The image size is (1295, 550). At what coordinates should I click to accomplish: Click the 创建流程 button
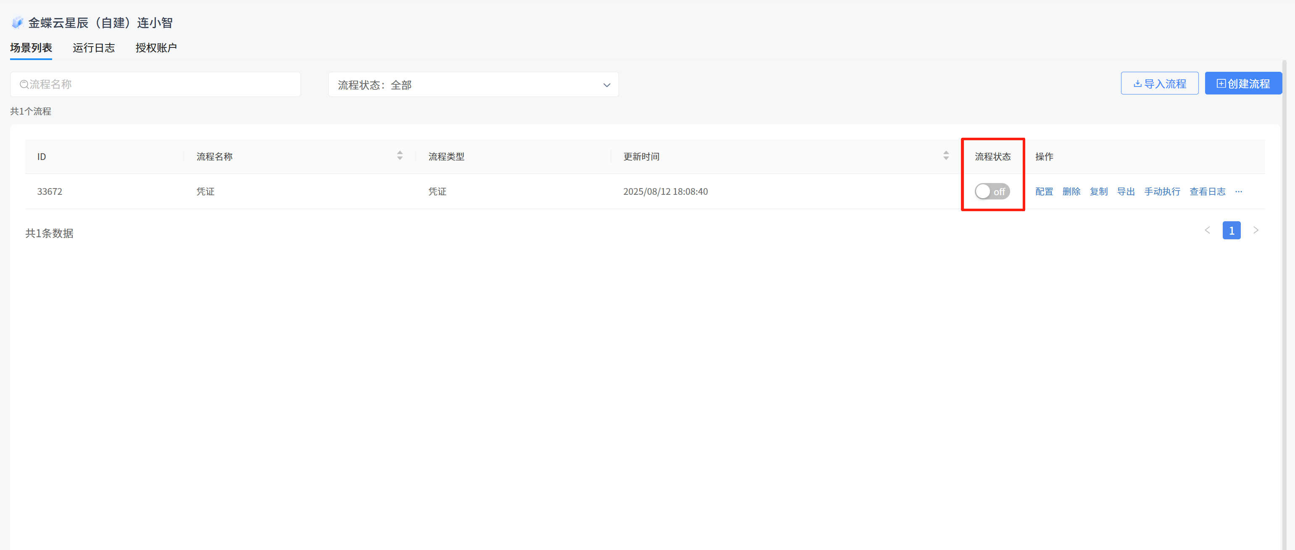(1243, 84)
